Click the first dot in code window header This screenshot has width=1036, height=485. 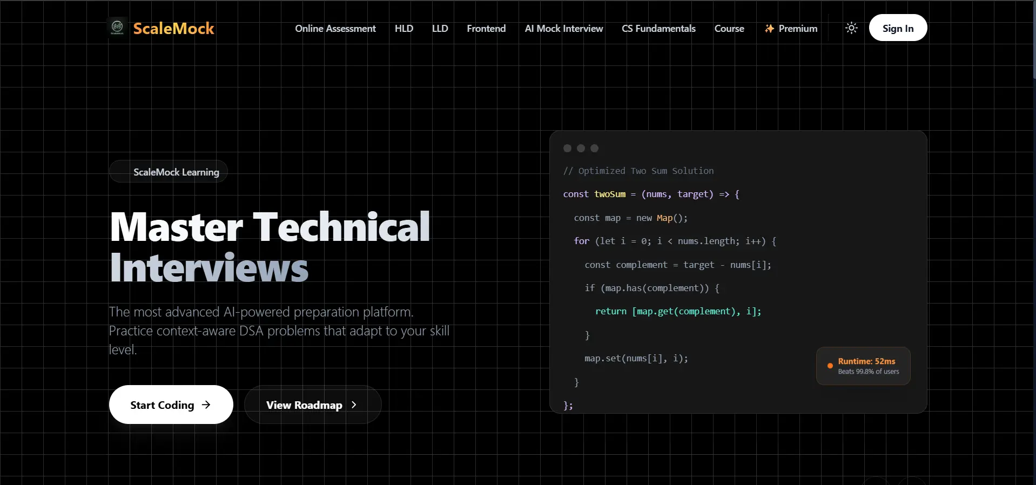(x=567, y=148)
